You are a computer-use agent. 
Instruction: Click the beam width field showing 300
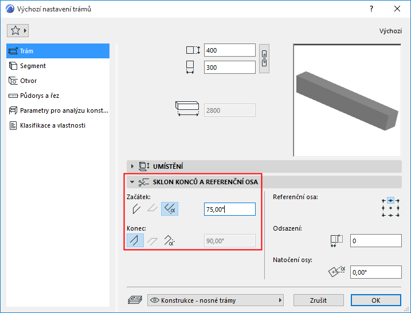tap(230, 68)
